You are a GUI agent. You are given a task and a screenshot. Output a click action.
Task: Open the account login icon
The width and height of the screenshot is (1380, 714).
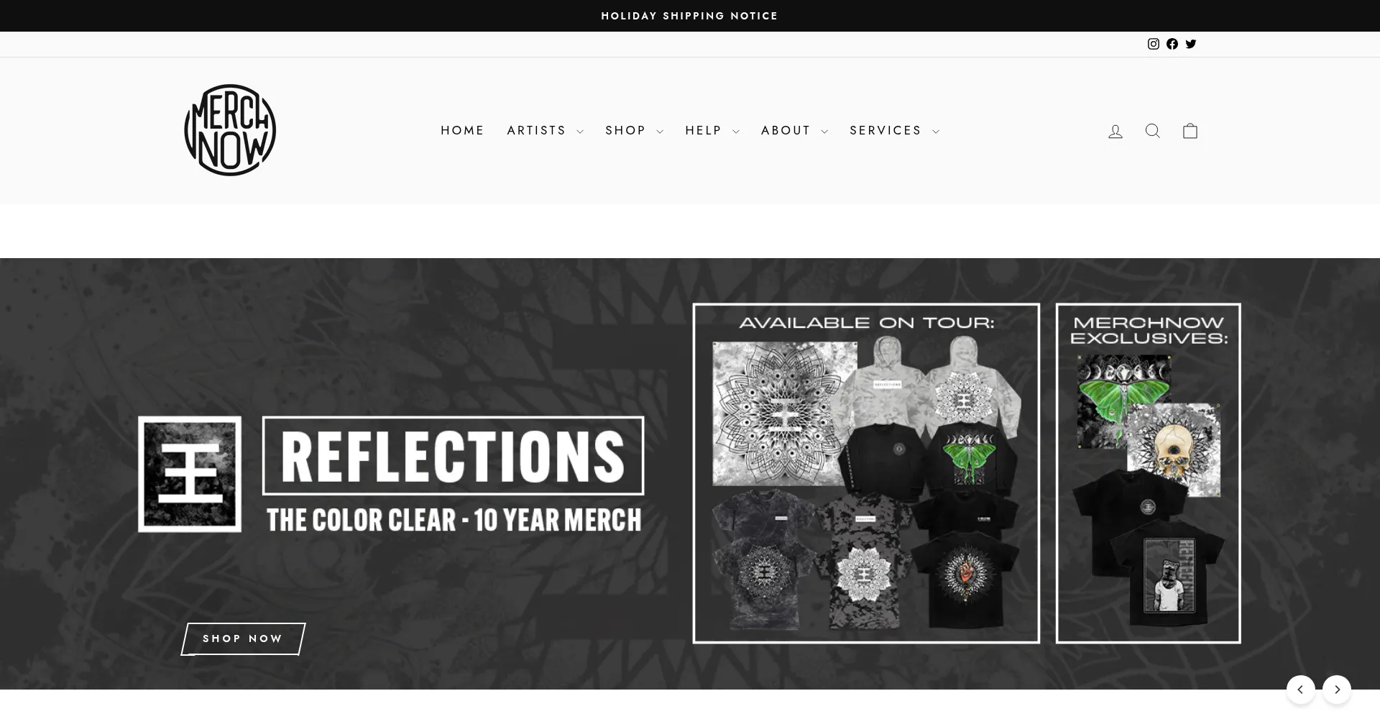1115,131
